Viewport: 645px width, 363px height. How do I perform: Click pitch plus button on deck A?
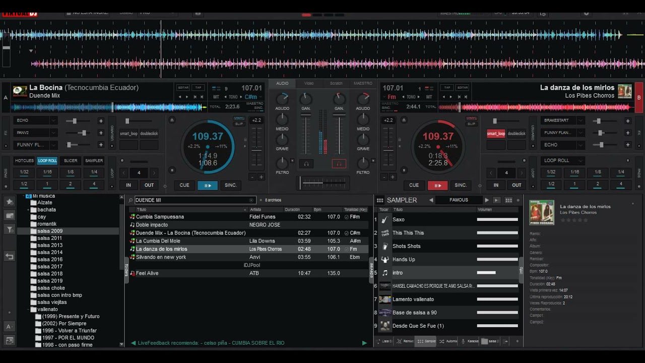[261, 177]
